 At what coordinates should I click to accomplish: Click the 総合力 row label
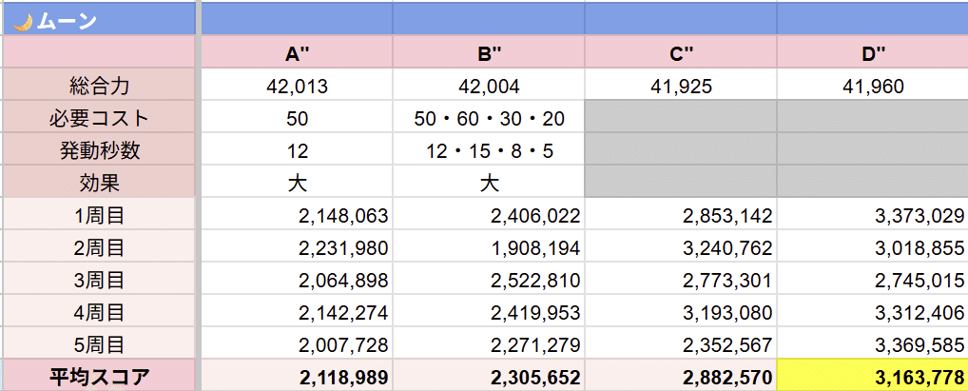tap(99, 86)
